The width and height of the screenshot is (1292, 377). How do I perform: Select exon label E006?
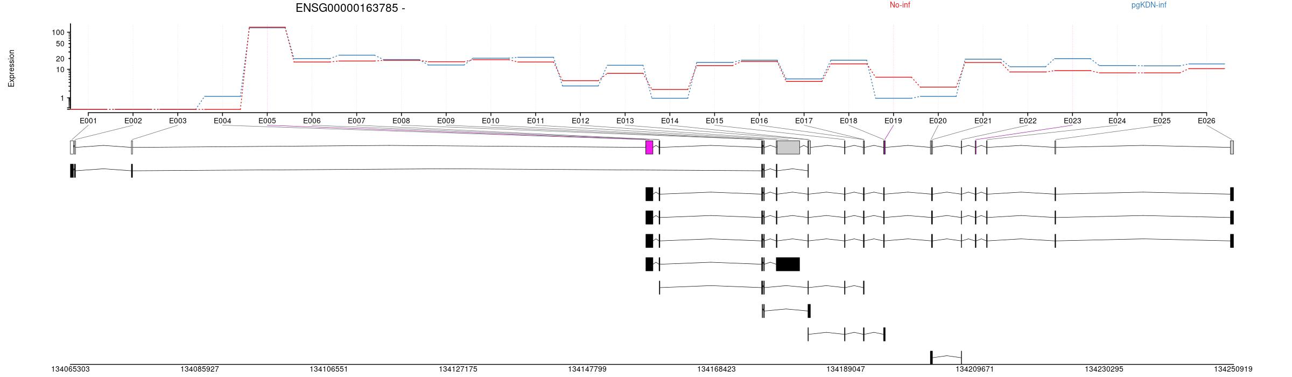[312, 121]
